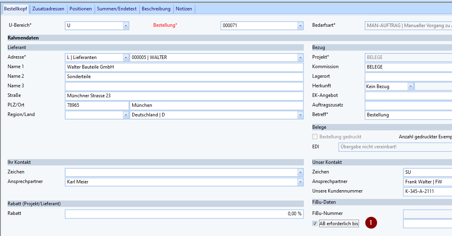Open the Positionen tab

click(81, 9)
